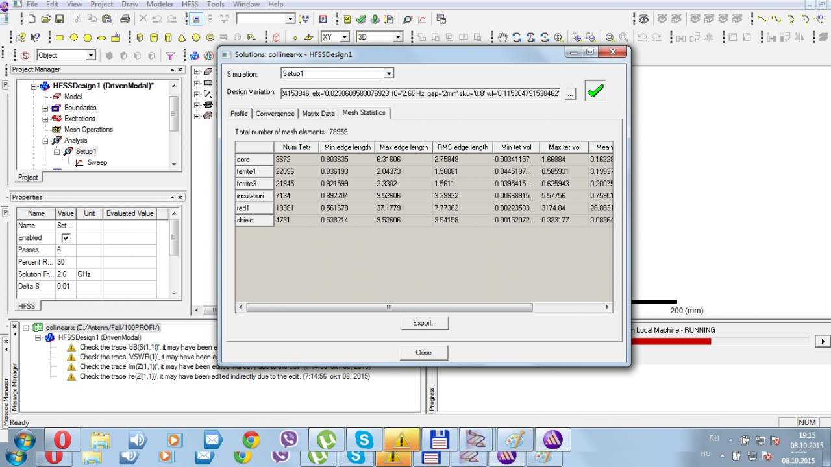
Task: Collapse the Analysis node in Project Manager
Action: coord(45,141)
